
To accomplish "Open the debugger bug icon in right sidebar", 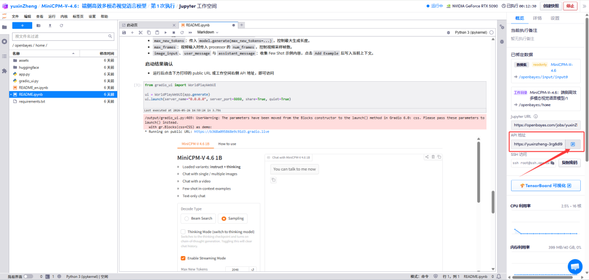I will (502, 41).
